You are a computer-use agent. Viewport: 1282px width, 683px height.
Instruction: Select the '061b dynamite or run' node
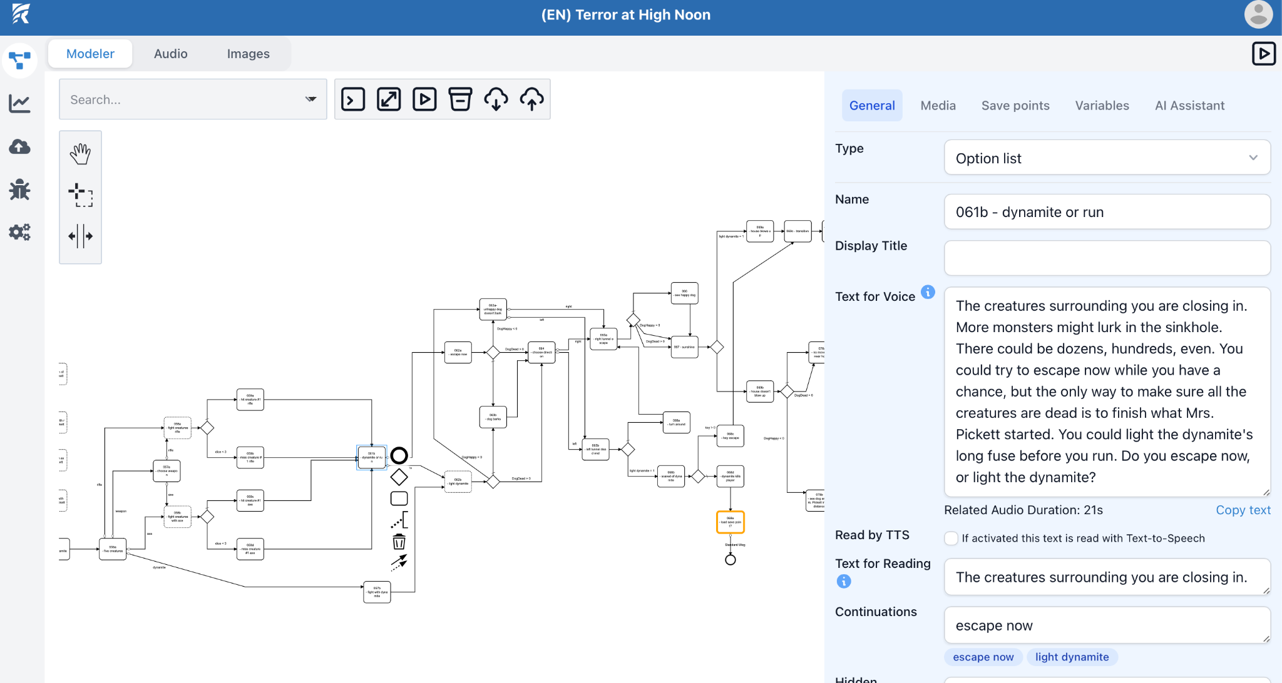371,457
